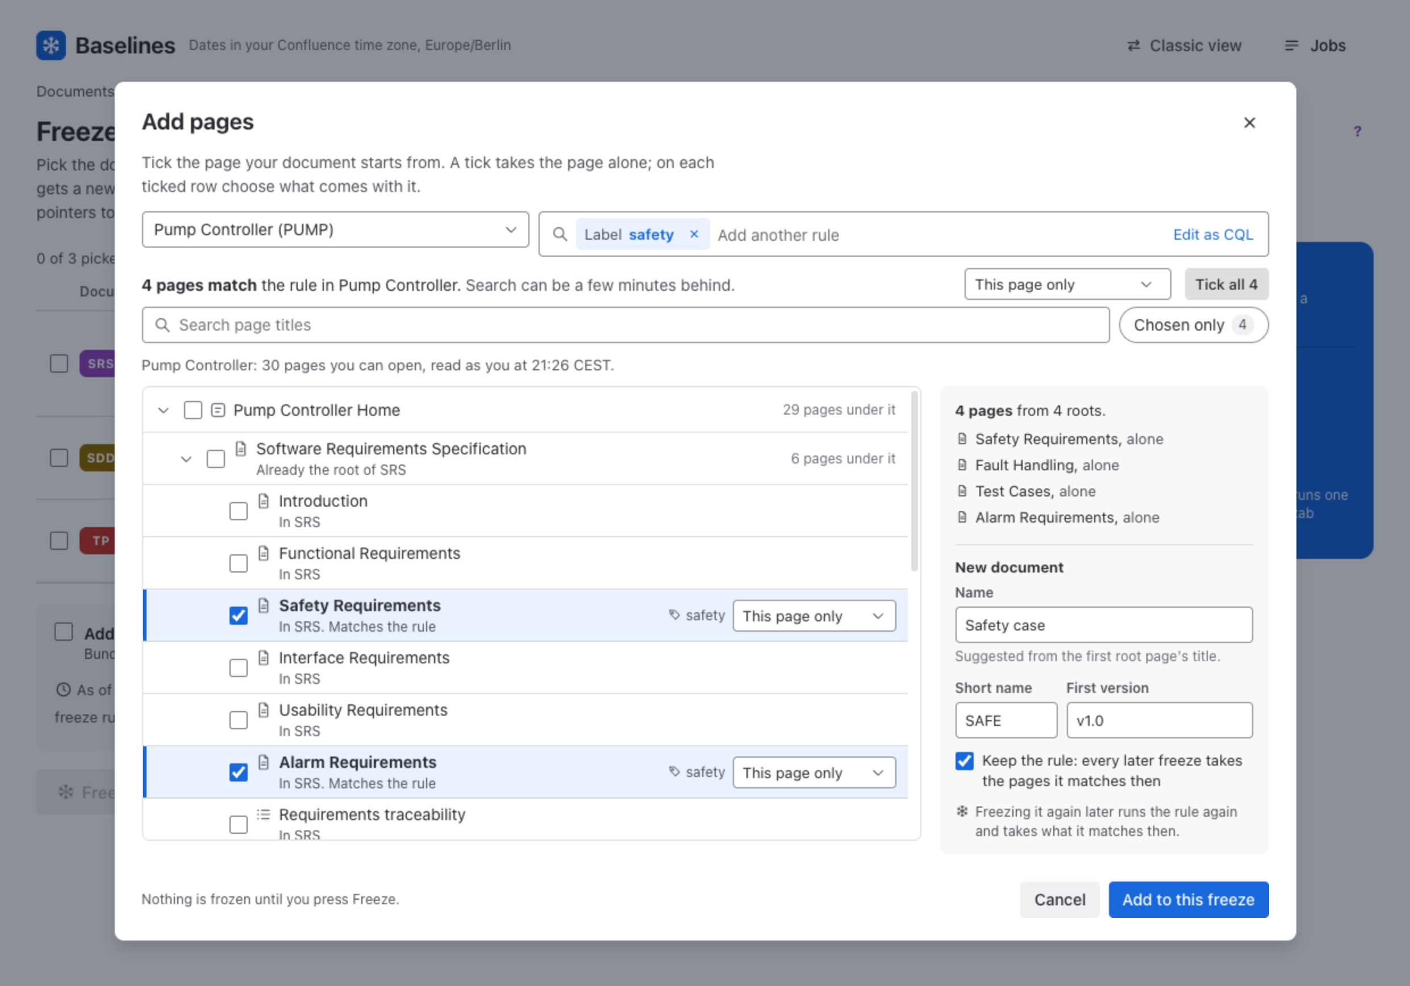Click the First version field v1.0
Image resolution: width=1410 pixels, height=986 pixels.
coord(1159,720)
